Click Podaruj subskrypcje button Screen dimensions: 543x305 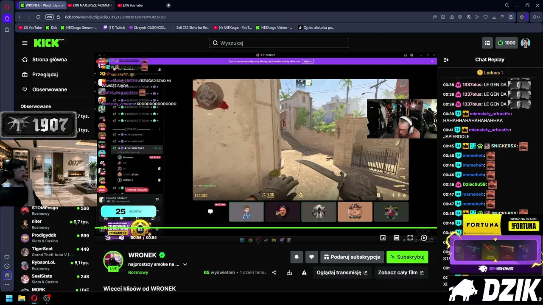352,257
